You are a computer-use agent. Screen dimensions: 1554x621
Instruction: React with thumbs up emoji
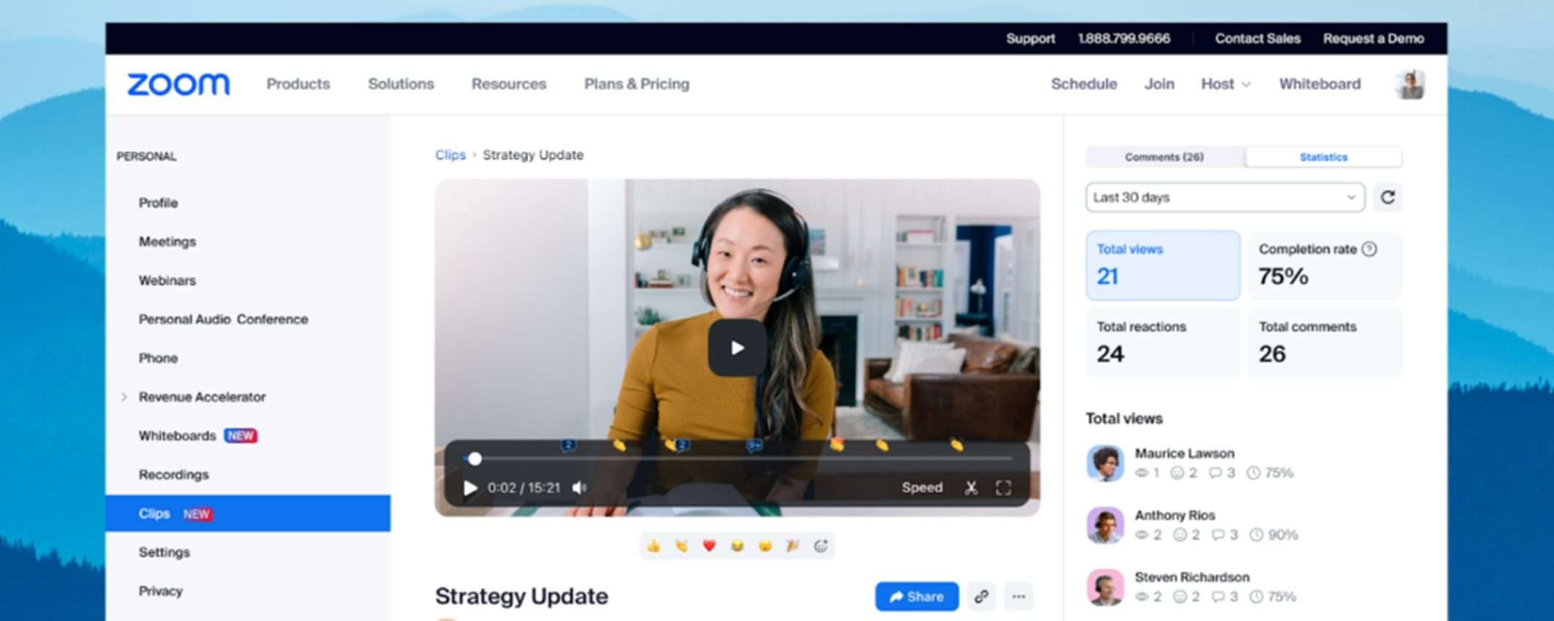[x=654, y=546]
